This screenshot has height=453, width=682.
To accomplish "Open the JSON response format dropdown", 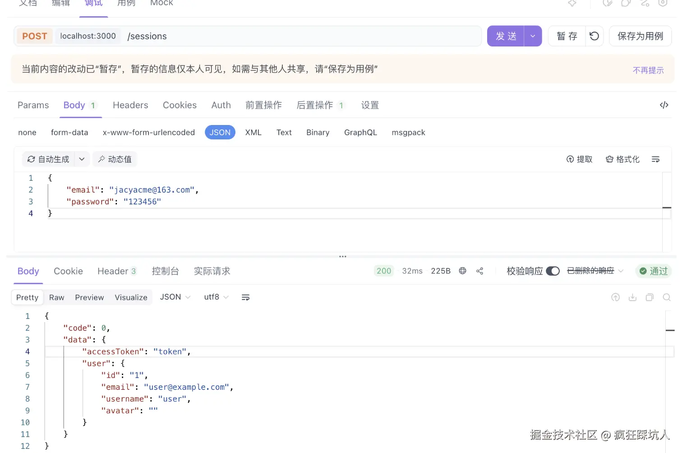I will 175,297.
